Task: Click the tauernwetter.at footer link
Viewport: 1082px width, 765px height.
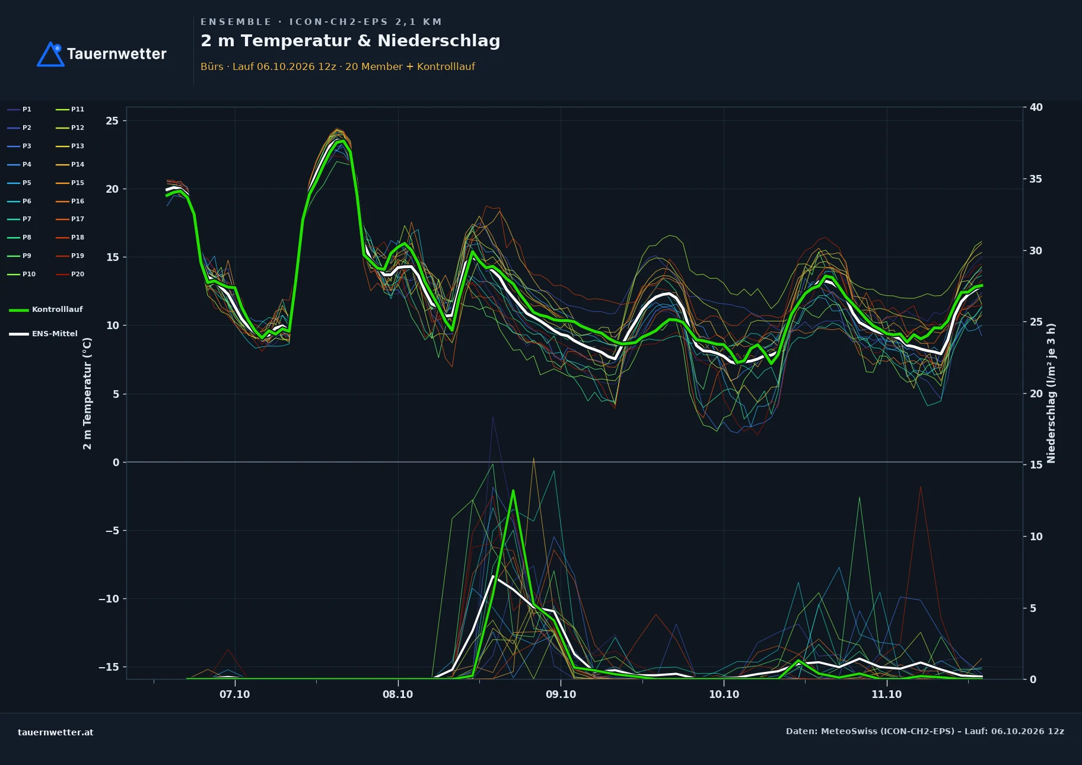Action: 56,732
